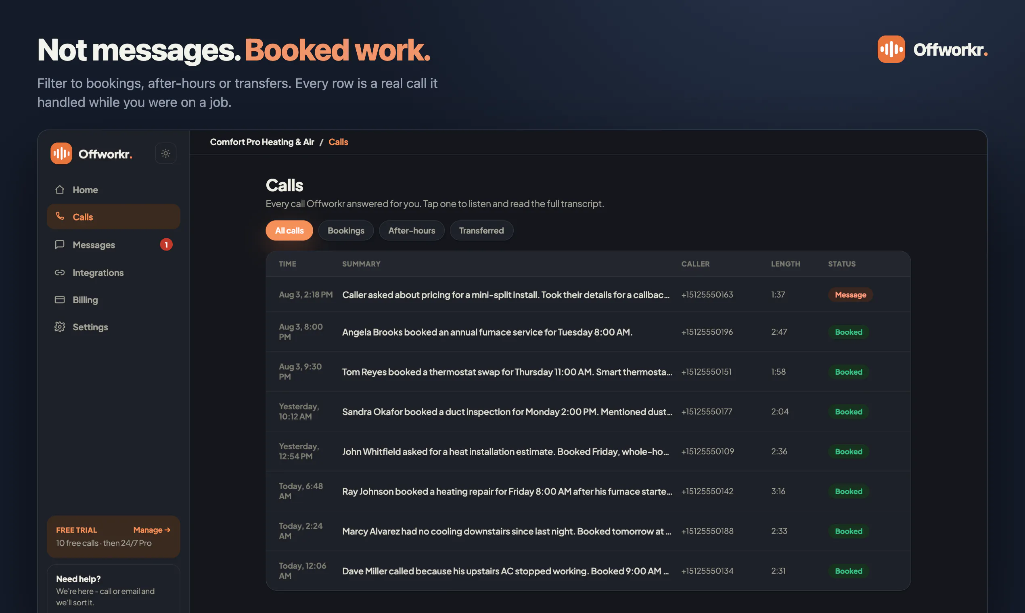Click caller number +15125550109
Image resolution: width=1025 pixels, height=613 pixels.
point(707,452)
